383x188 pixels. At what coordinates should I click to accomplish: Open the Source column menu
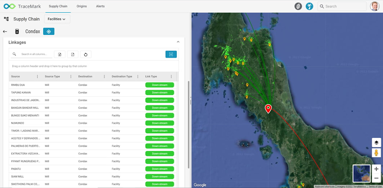[38, 77]
